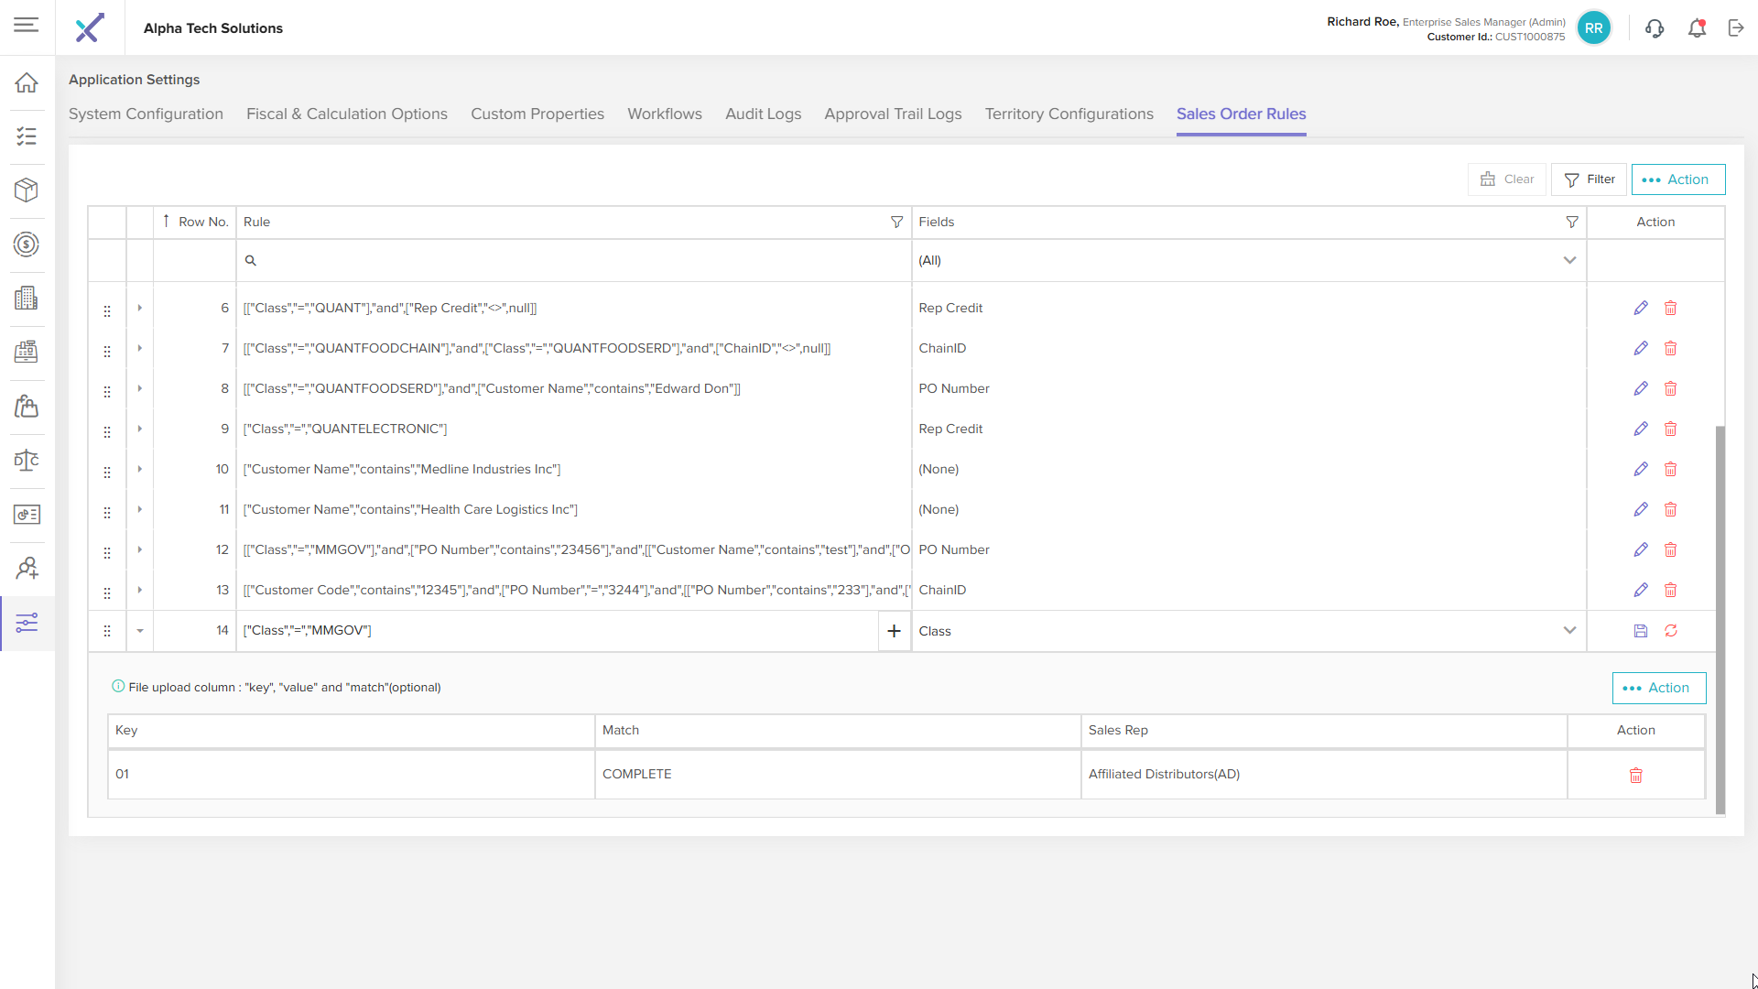Click the revert icon on row 14

pyautogui.click(x=1670, y=631)
